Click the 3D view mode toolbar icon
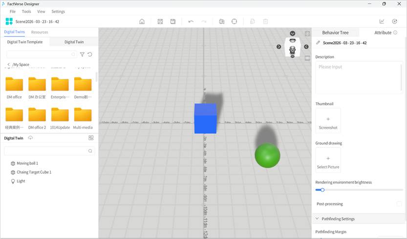The image size is (407, 239). click(x=222, y=21)
